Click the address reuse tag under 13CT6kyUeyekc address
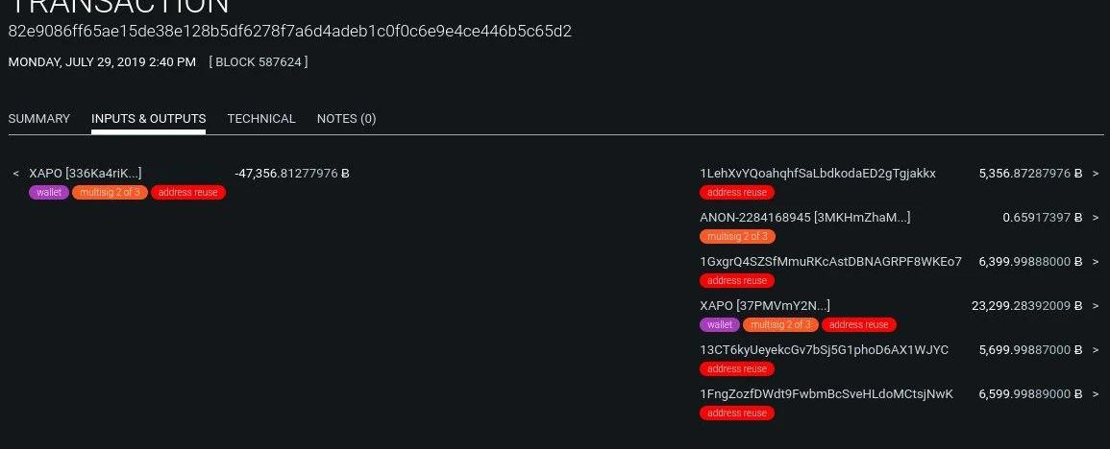This screenshot has width=1110, height=449. 737,369
